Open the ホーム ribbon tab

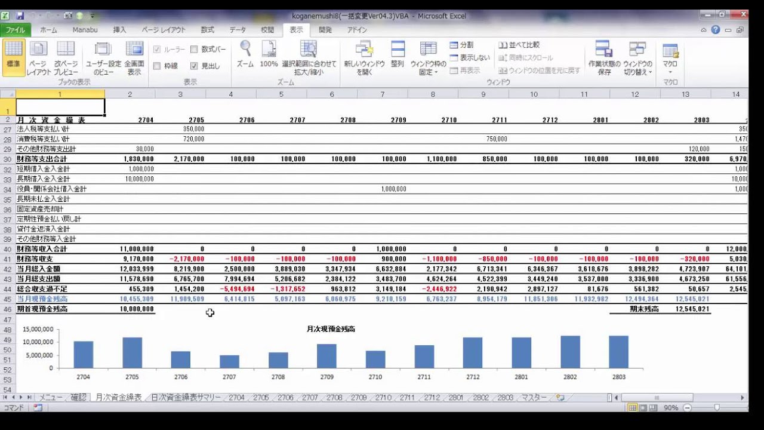(48, 29)
